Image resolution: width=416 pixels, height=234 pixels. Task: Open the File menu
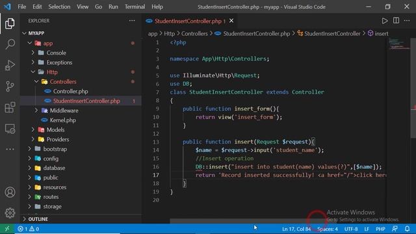[21, 6]
